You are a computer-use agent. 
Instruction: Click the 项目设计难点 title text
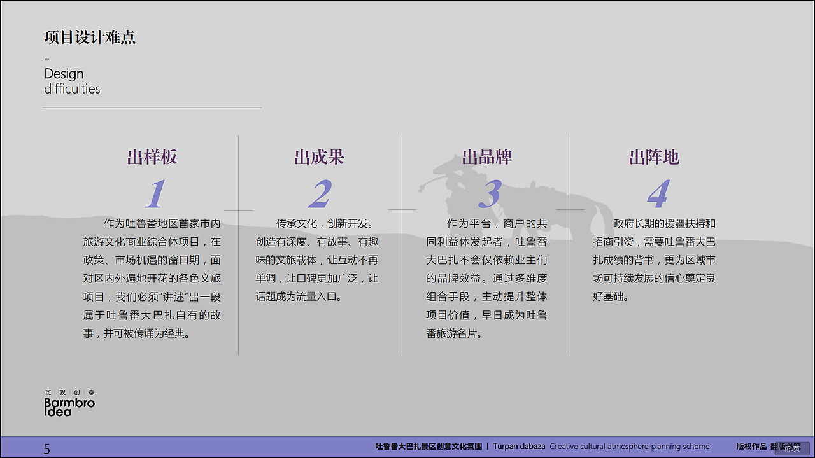[x=90, y=37]
